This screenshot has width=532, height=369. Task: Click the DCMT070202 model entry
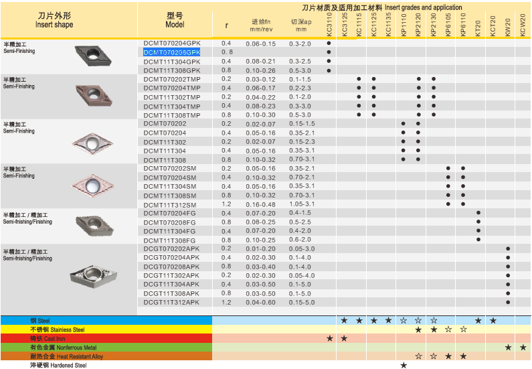point(165,124)
